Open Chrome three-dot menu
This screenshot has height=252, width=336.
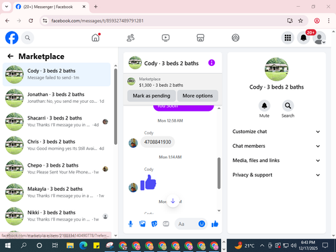329,21
